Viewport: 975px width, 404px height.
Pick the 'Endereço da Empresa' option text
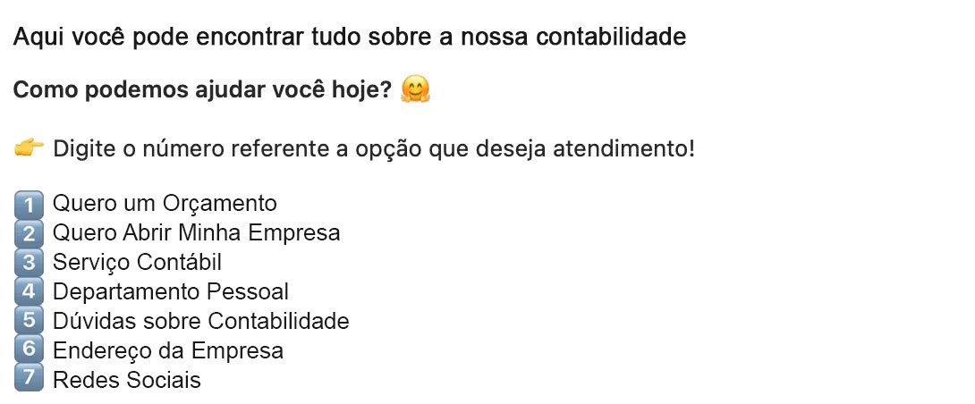168,350
